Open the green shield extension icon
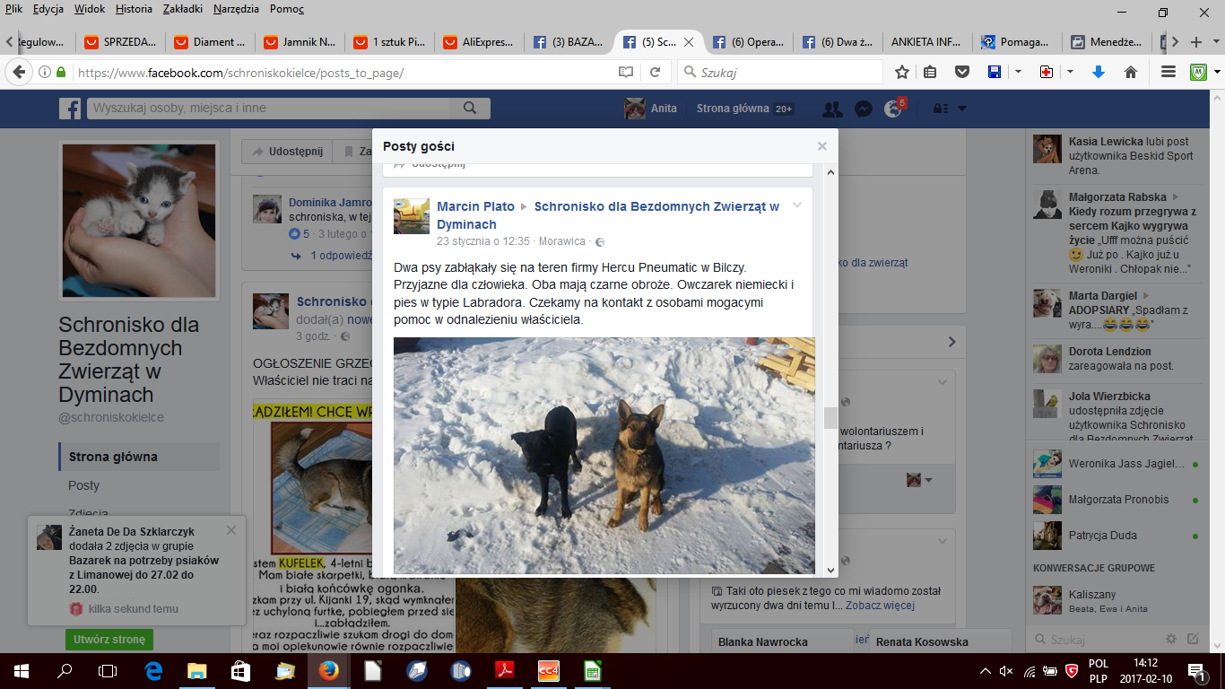The height and width of the screenshot is (689, 1225). (x=1199, y=72)
